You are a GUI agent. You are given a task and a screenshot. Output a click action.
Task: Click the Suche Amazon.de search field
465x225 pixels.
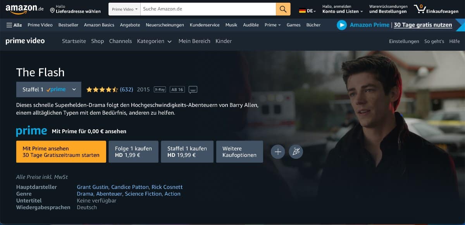(x=208, y=9)
